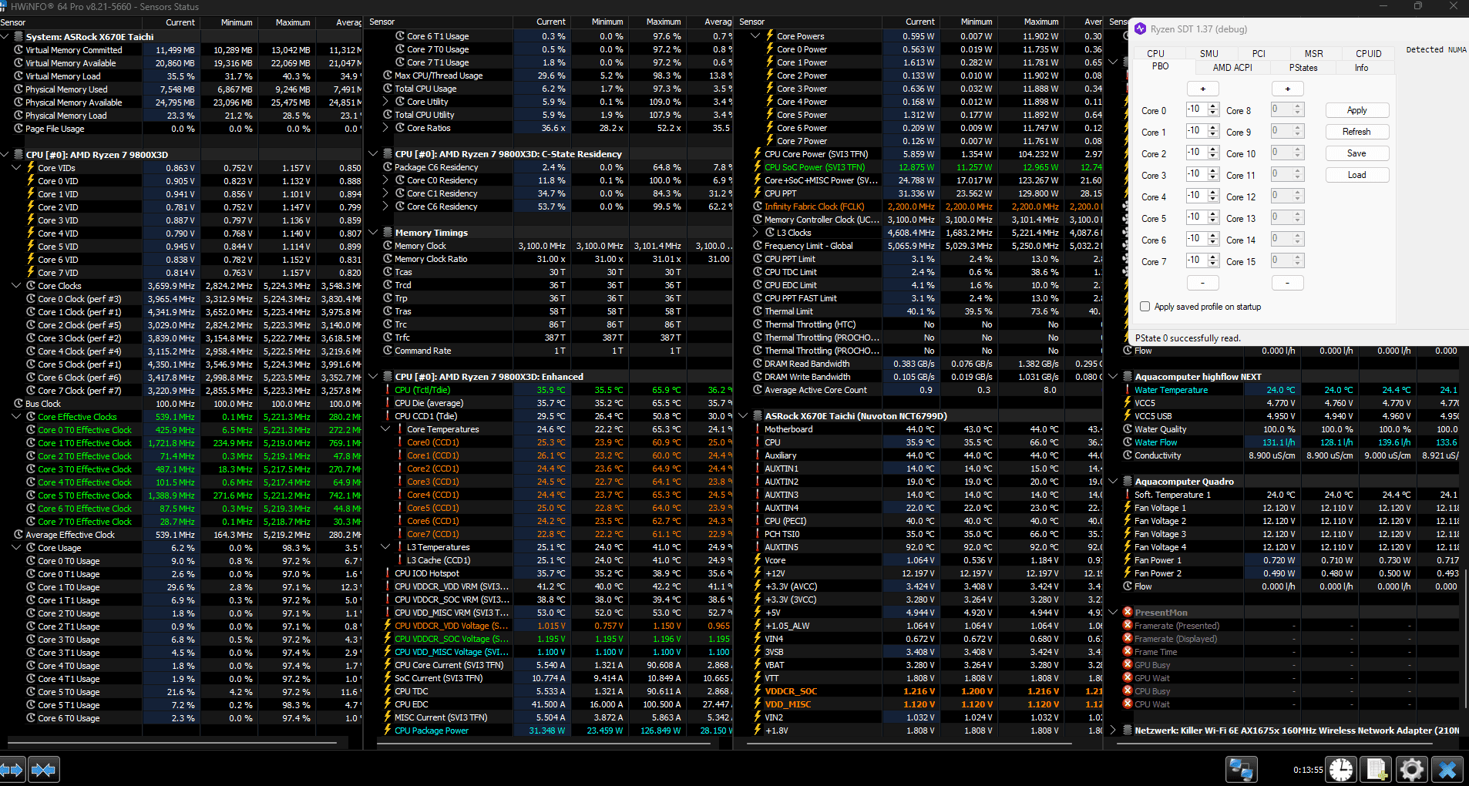The image size is (1469, 786).
Task: Click the icon beside Memory Clock Ratio
Action: point(388,259)
